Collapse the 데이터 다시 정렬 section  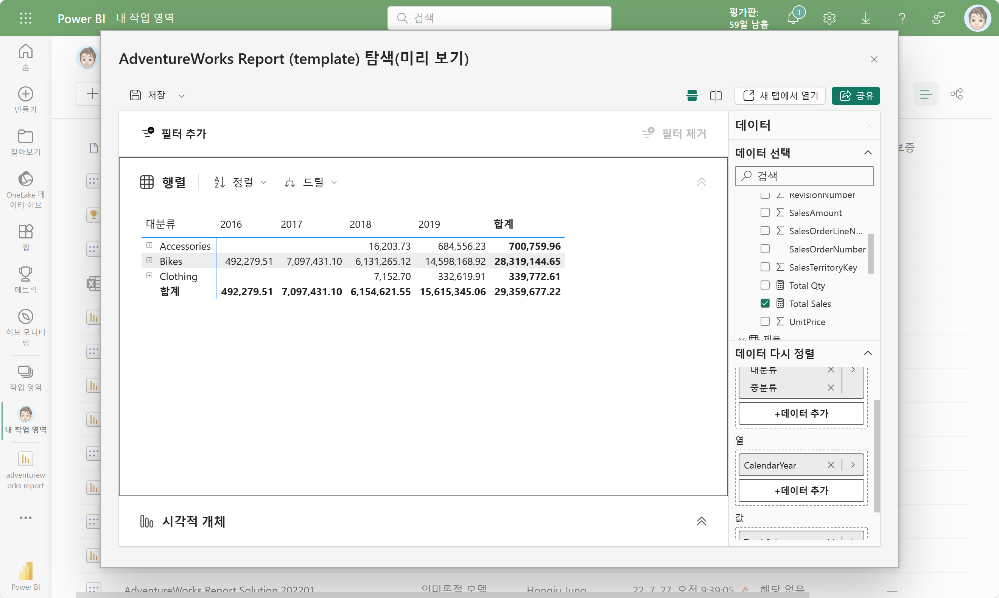click(868, 354)
